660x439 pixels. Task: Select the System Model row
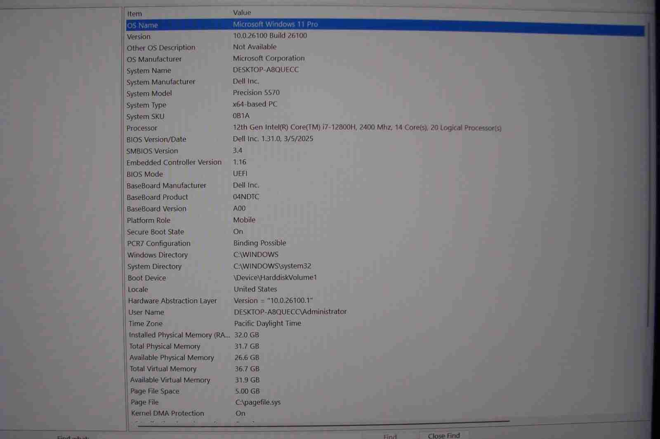coord(149,93)
